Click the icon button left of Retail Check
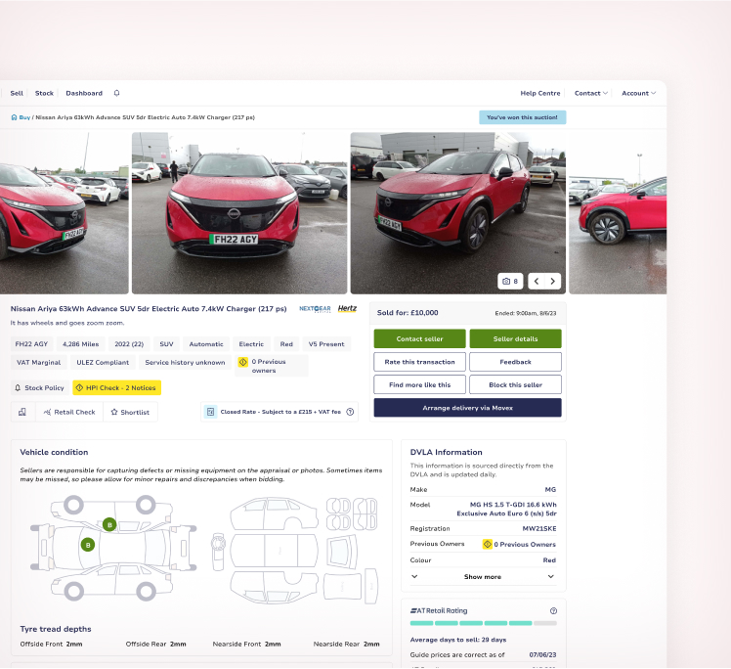The width and height of the screenshot is (731, 669). point(22,412)
